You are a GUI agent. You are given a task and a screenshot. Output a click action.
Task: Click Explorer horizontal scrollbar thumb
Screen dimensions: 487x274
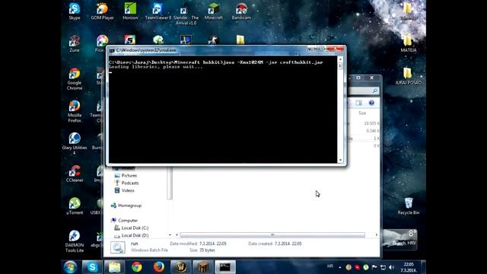point(272,235)
